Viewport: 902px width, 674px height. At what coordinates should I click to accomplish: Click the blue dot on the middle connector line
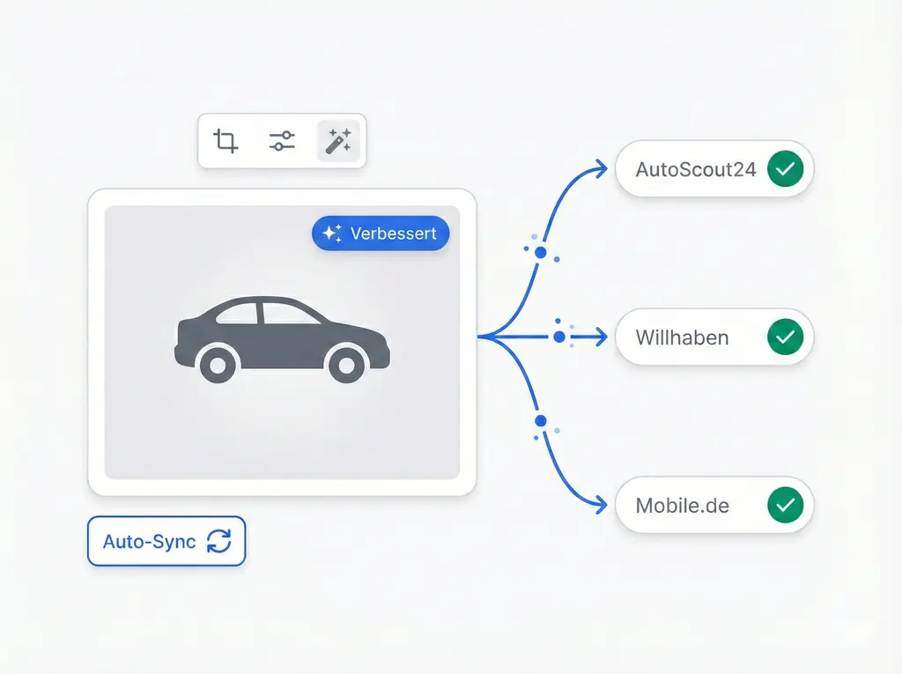559,337
